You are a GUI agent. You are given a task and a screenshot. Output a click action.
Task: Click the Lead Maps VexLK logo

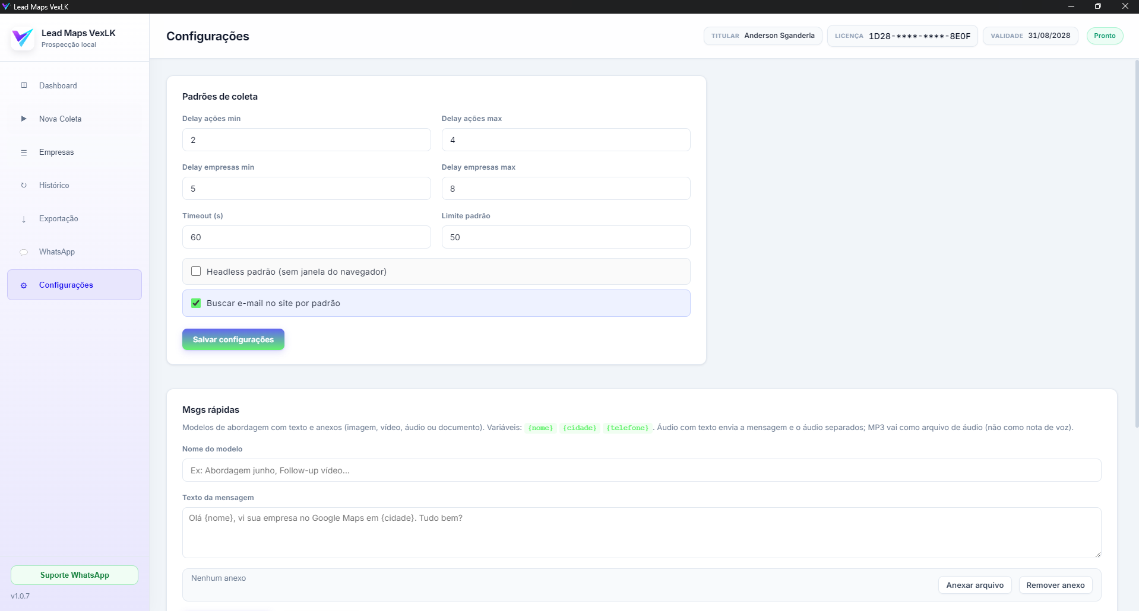(x=23, y=39)
